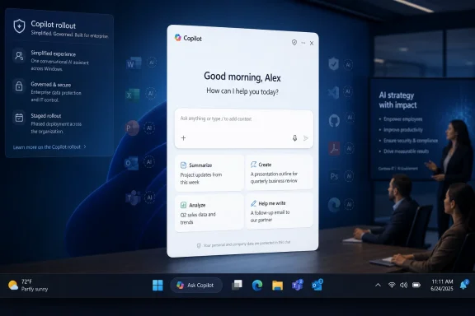Click the 'Improve productivity' bullet on the slide
475x316 pixels.
(x=403, y=130)
